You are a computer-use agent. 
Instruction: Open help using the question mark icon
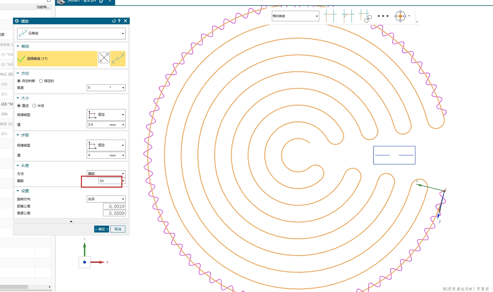tap(119, 21)
